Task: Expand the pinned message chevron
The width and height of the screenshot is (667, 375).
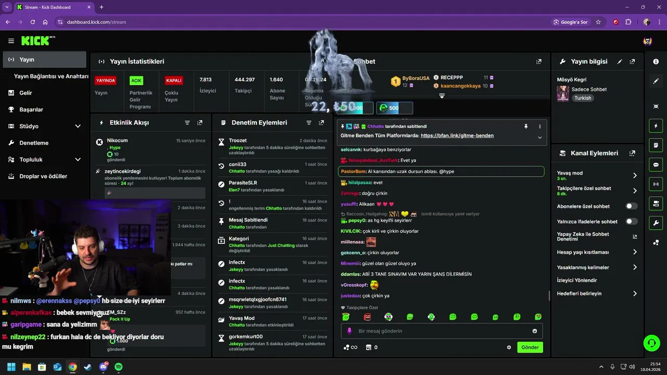Action: click(539, 137)
